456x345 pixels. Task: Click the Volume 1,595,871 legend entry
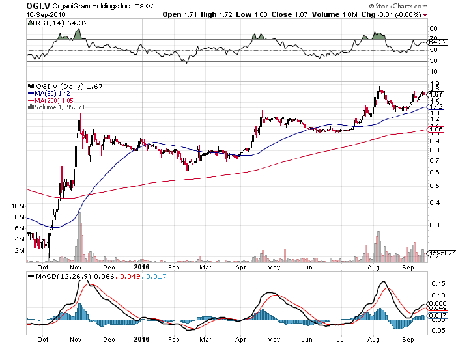pyautogui.click(x=60, y=107)
